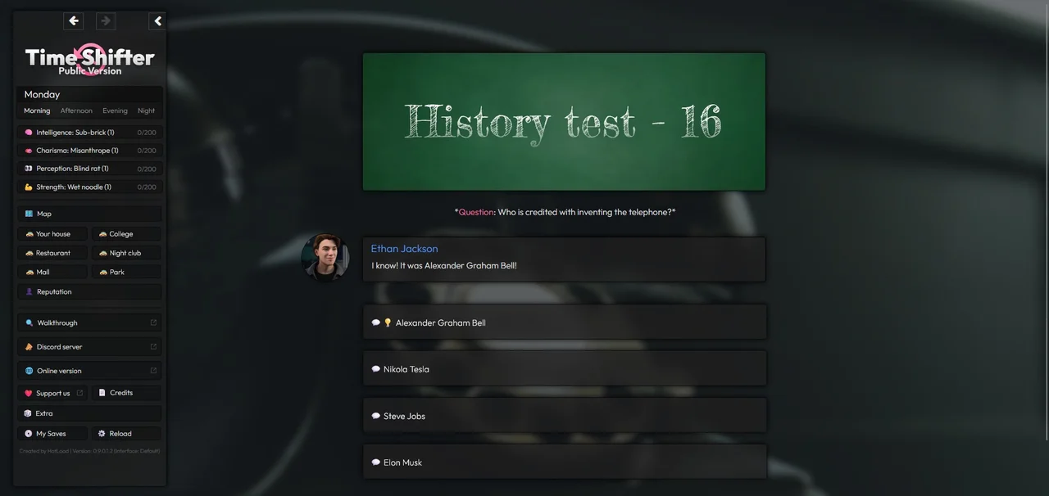Click the Perception eyes icon
The image size is (1049, 496).
coord(29,169)
